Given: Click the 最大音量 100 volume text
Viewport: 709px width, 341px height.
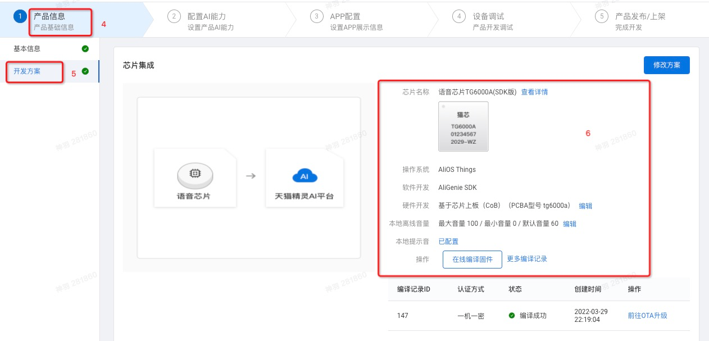Looking at the screenshot, I should coord(458,224).
